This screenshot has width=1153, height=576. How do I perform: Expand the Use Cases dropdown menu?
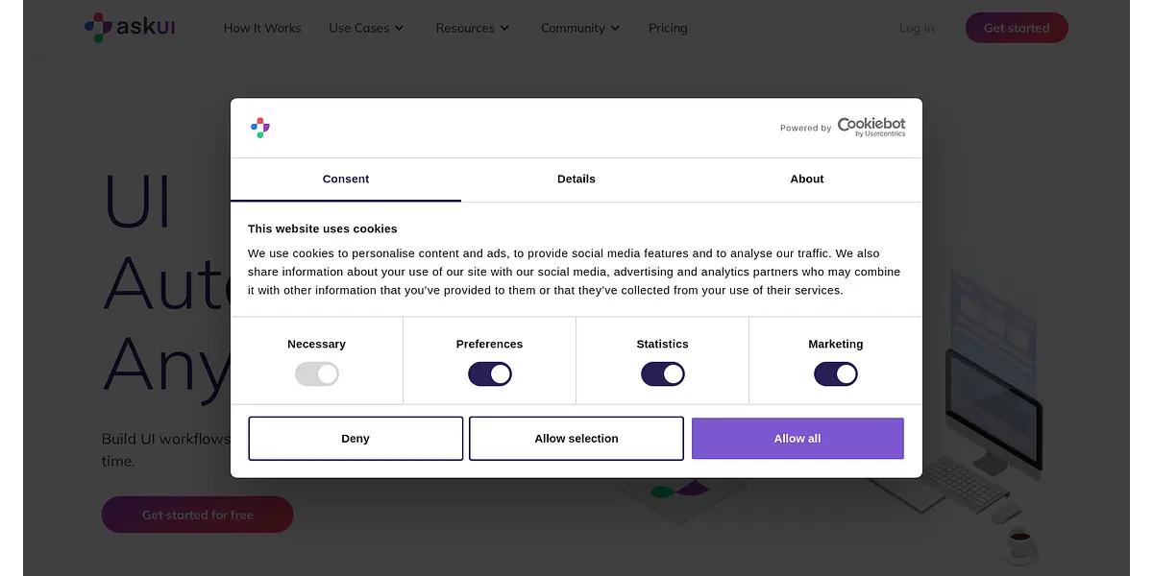coord(366,29)
